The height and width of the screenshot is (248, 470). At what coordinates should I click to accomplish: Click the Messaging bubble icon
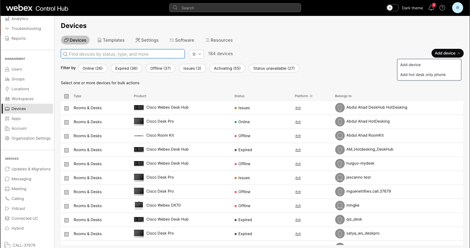click(7, 179)
